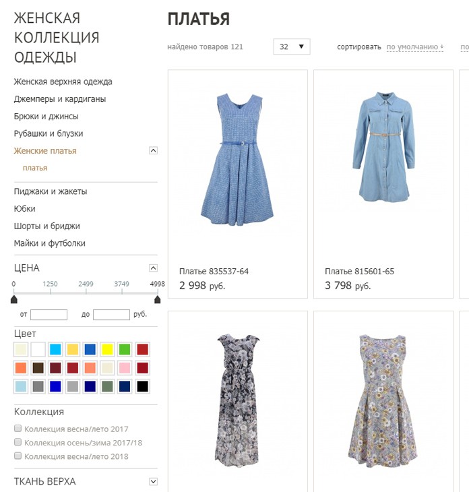This screenshot has width=469, height=492.
Task: Select the black color swatch
Action: (142, 386)
